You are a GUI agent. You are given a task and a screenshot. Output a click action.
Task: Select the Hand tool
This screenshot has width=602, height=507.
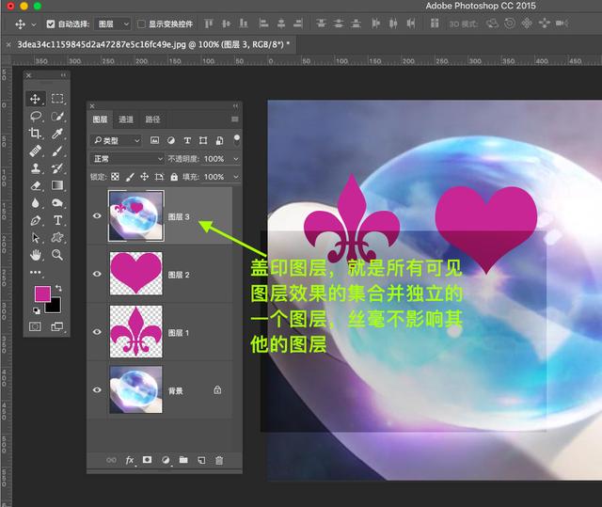tap(36, 255)
